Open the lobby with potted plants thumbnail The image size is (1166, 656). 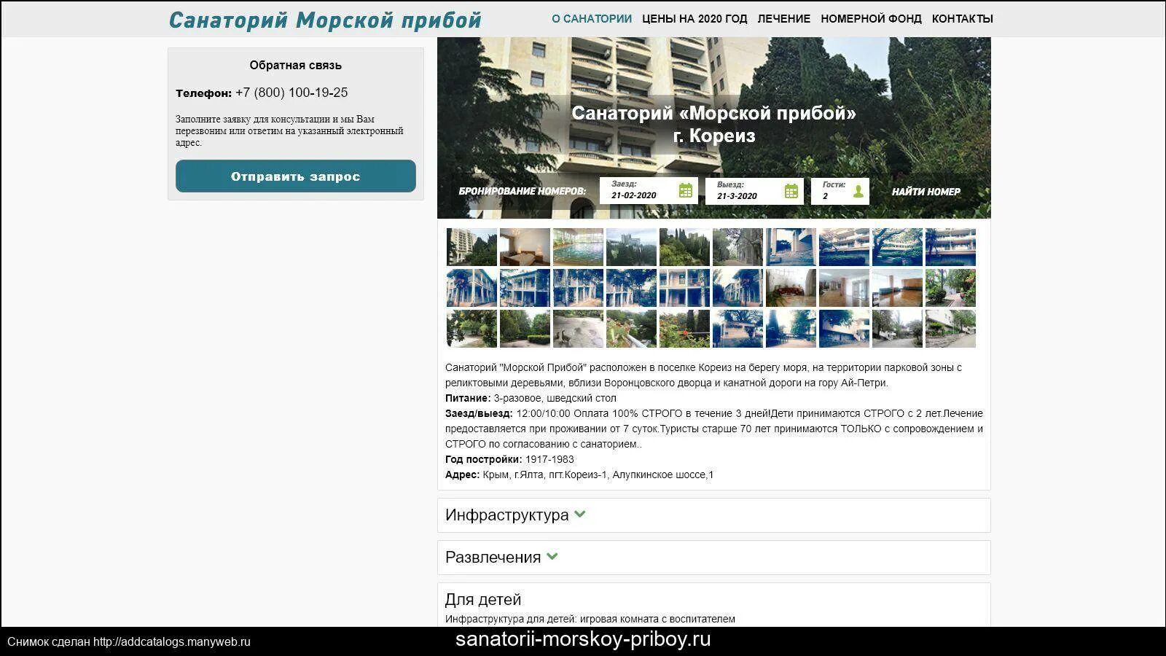[791, 288]
